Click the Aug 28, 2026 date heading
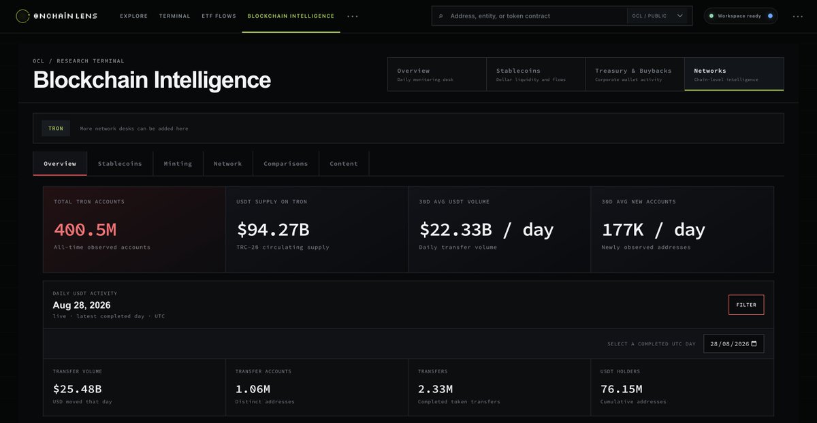This screenshot has width=817, height=423. (82, 305)
